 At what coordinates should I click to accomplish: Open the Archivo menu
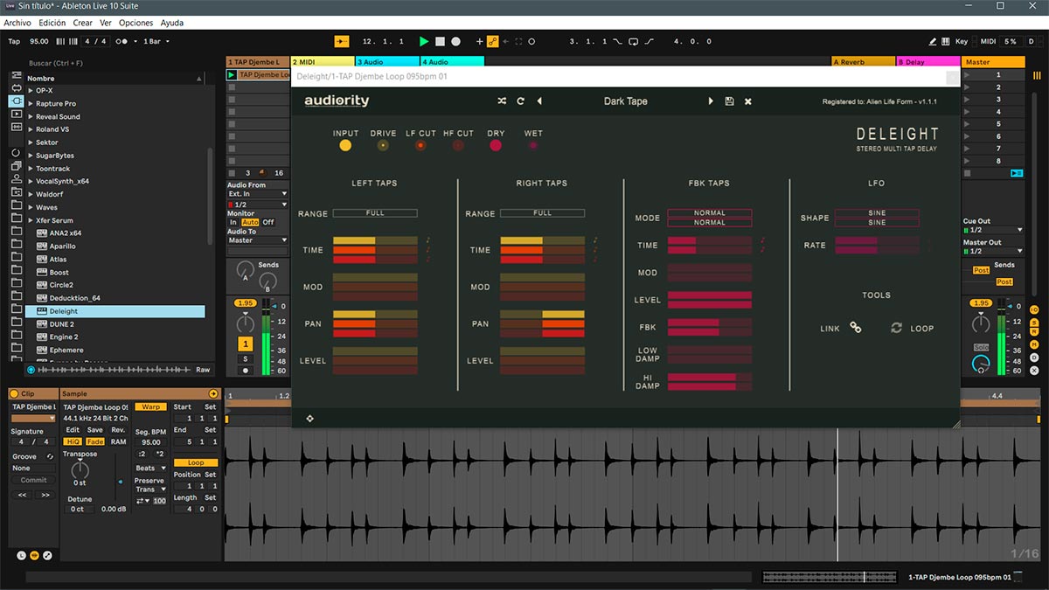18,23
